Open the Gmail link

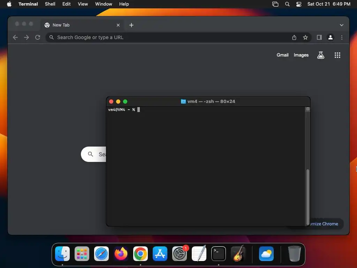point(282,55)
